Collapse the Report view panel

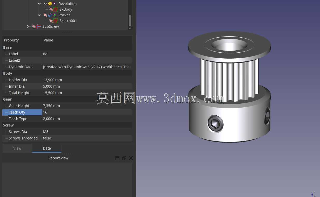117,158
